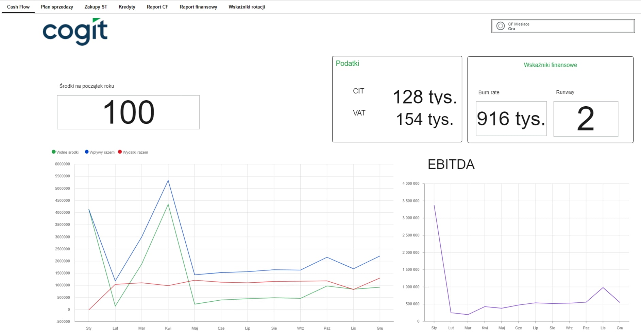Click the blue Wpływy razem legend dot
This screenshot has height=336, width=641.
(87, 152)
